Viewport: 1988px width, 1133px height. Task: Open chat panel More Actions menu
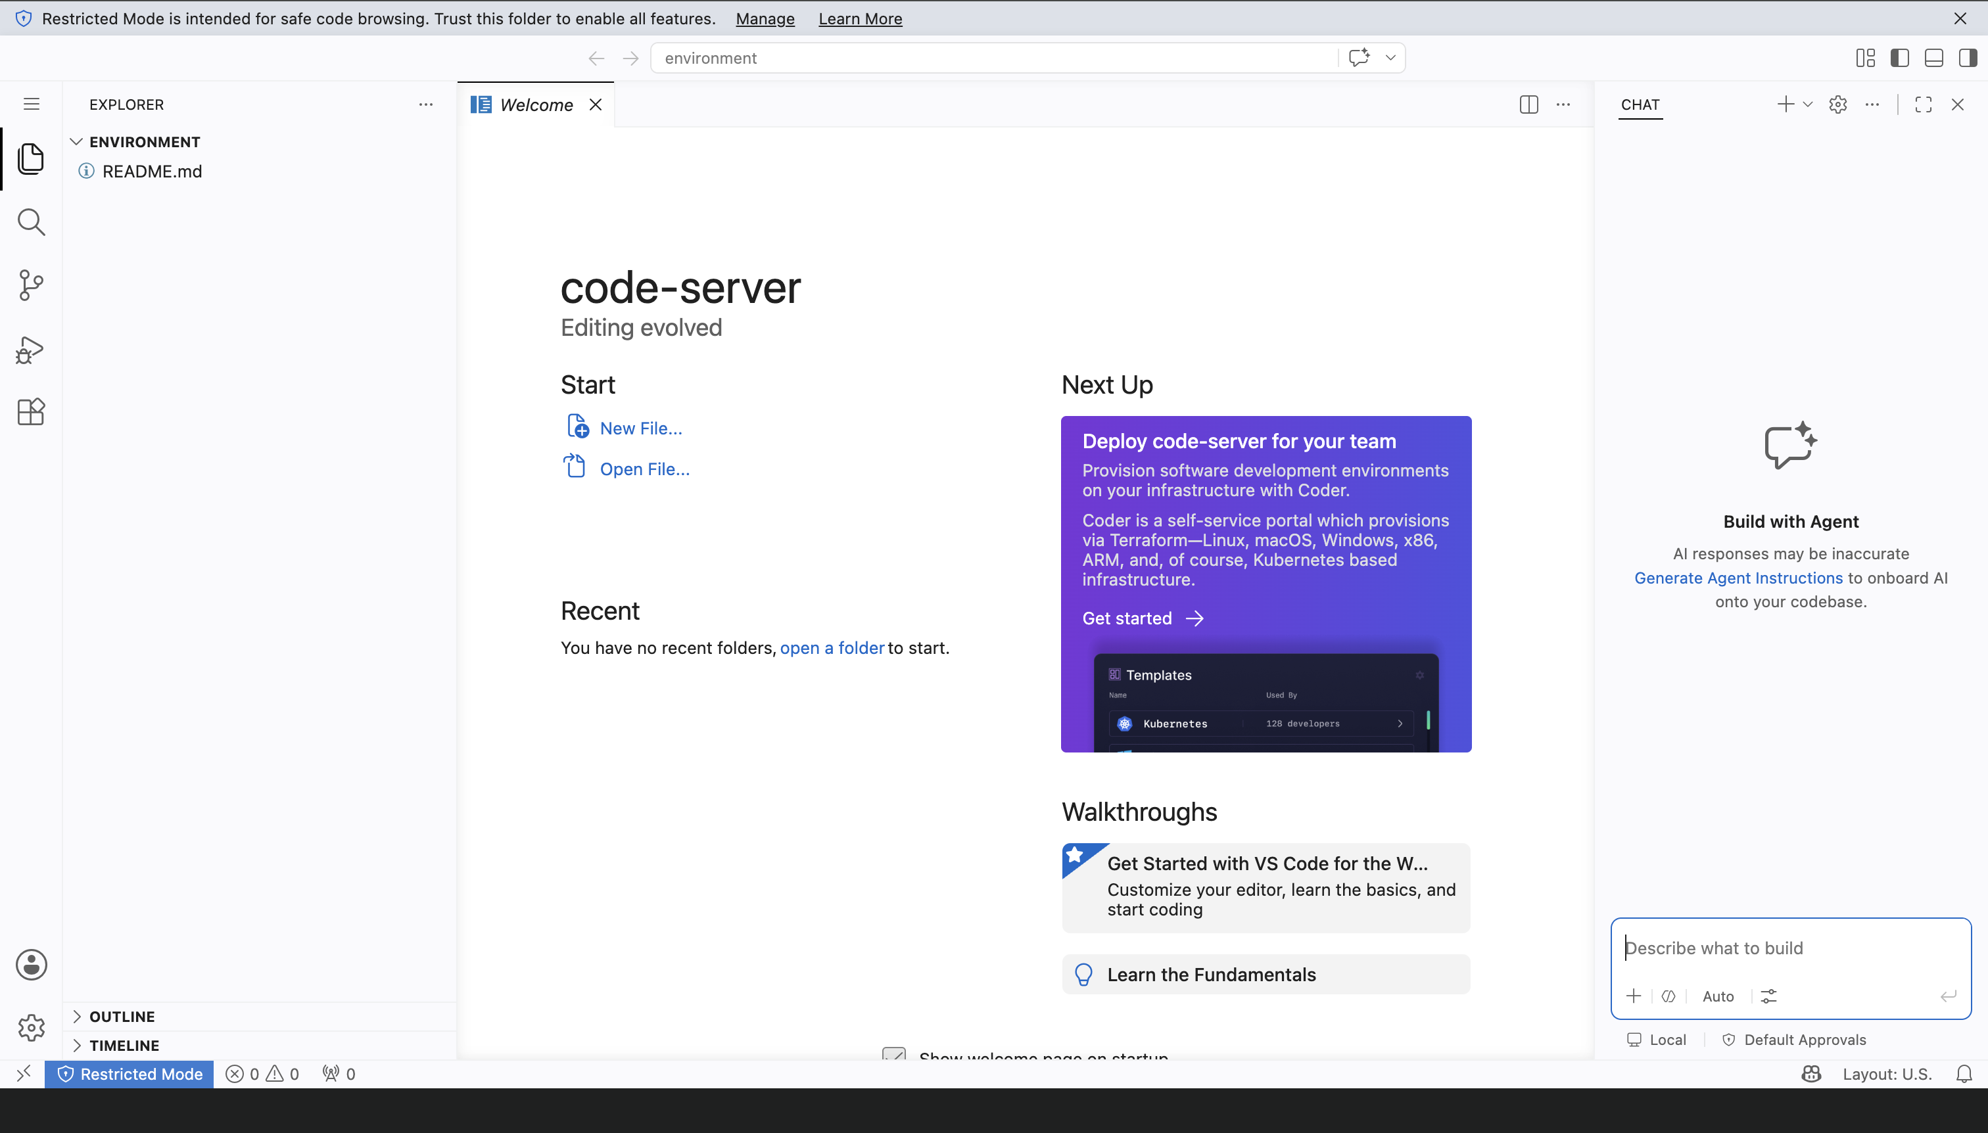pyautogui.click(x=1872, y=104)
